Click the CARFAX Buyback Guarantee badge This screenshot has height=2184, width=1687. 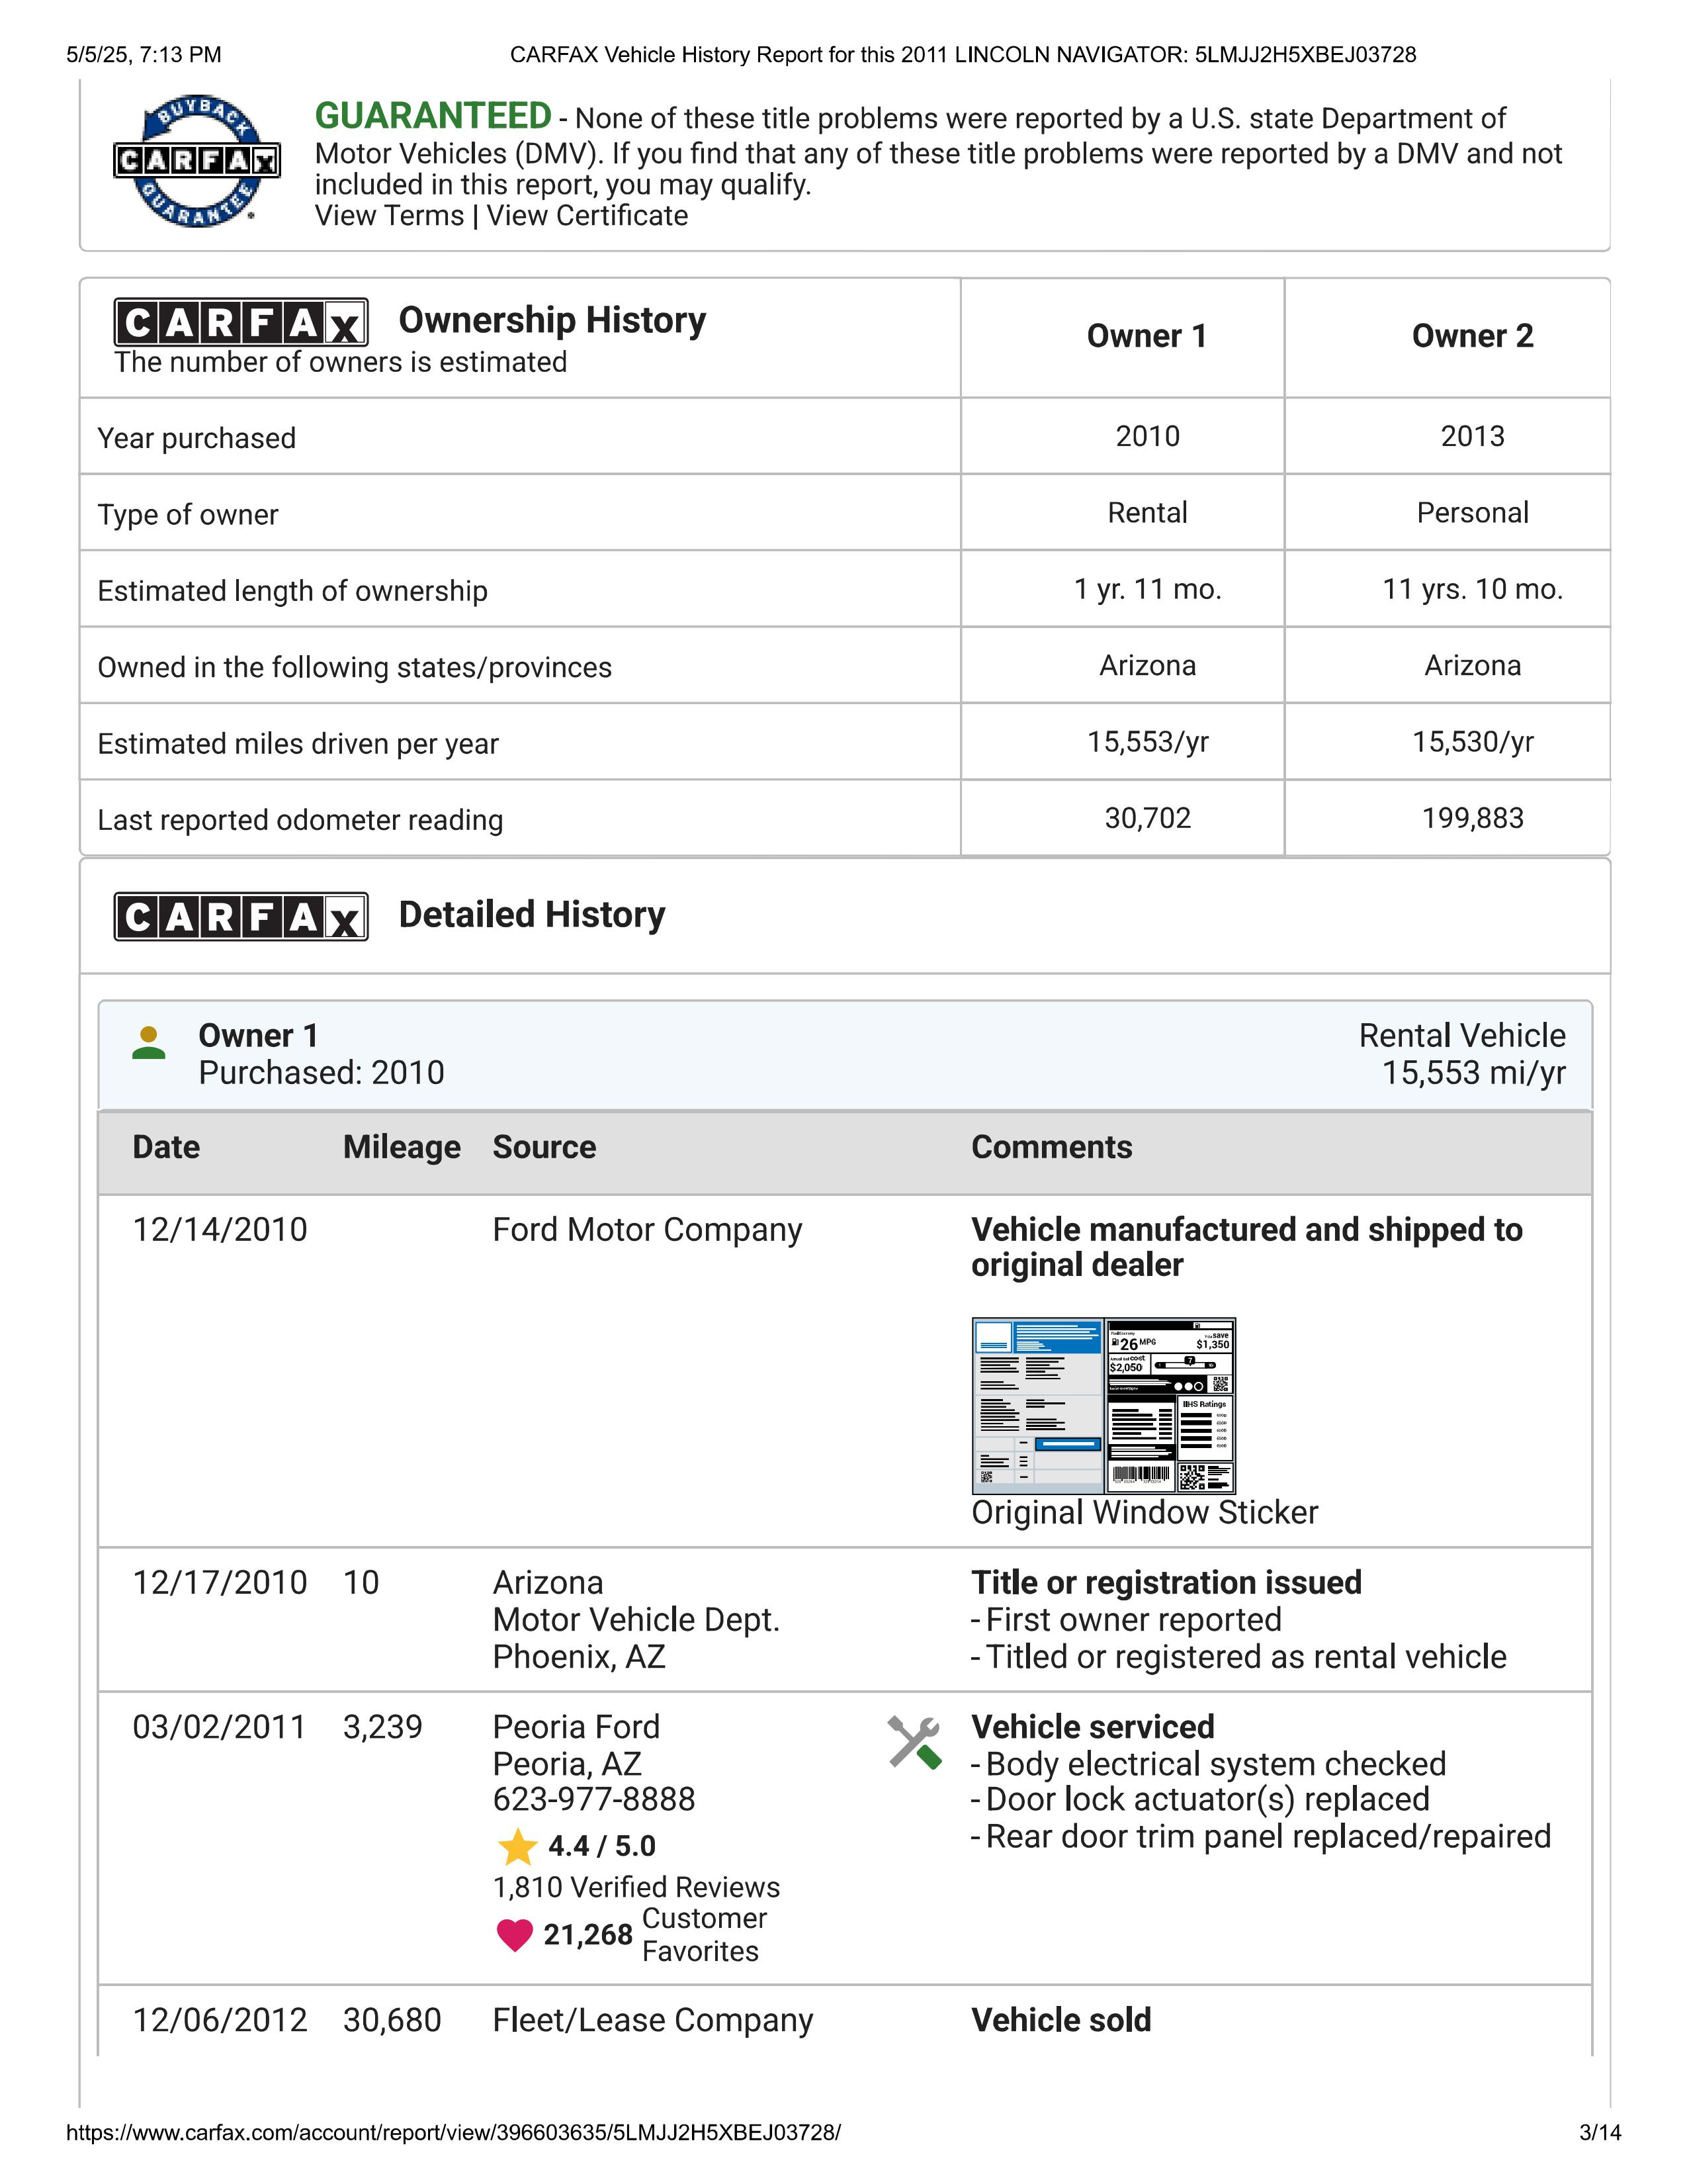[x=197, y=161]
